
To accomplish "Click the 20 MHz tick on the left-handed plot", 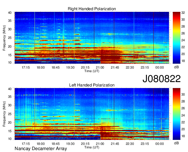I will coord(10,123).
